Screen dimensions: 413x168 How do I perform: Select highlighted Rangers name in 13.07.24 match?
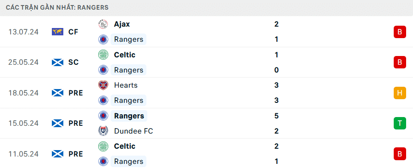(128, 39)
